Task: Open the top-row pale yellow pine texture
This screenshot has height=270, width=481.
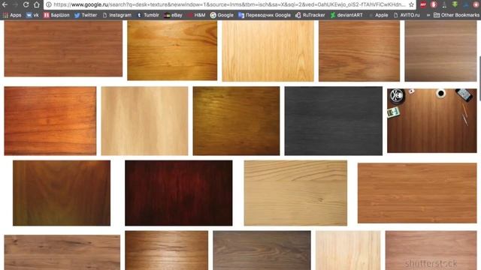Action: coord(268,51)
